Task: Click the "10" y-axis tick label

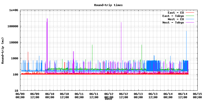Action: point(16,91)
